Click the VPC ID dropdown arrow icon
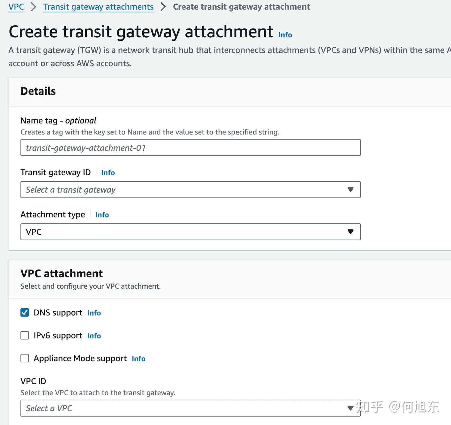The height and width of the screenshot is (425, 451). tap(350, 408)
